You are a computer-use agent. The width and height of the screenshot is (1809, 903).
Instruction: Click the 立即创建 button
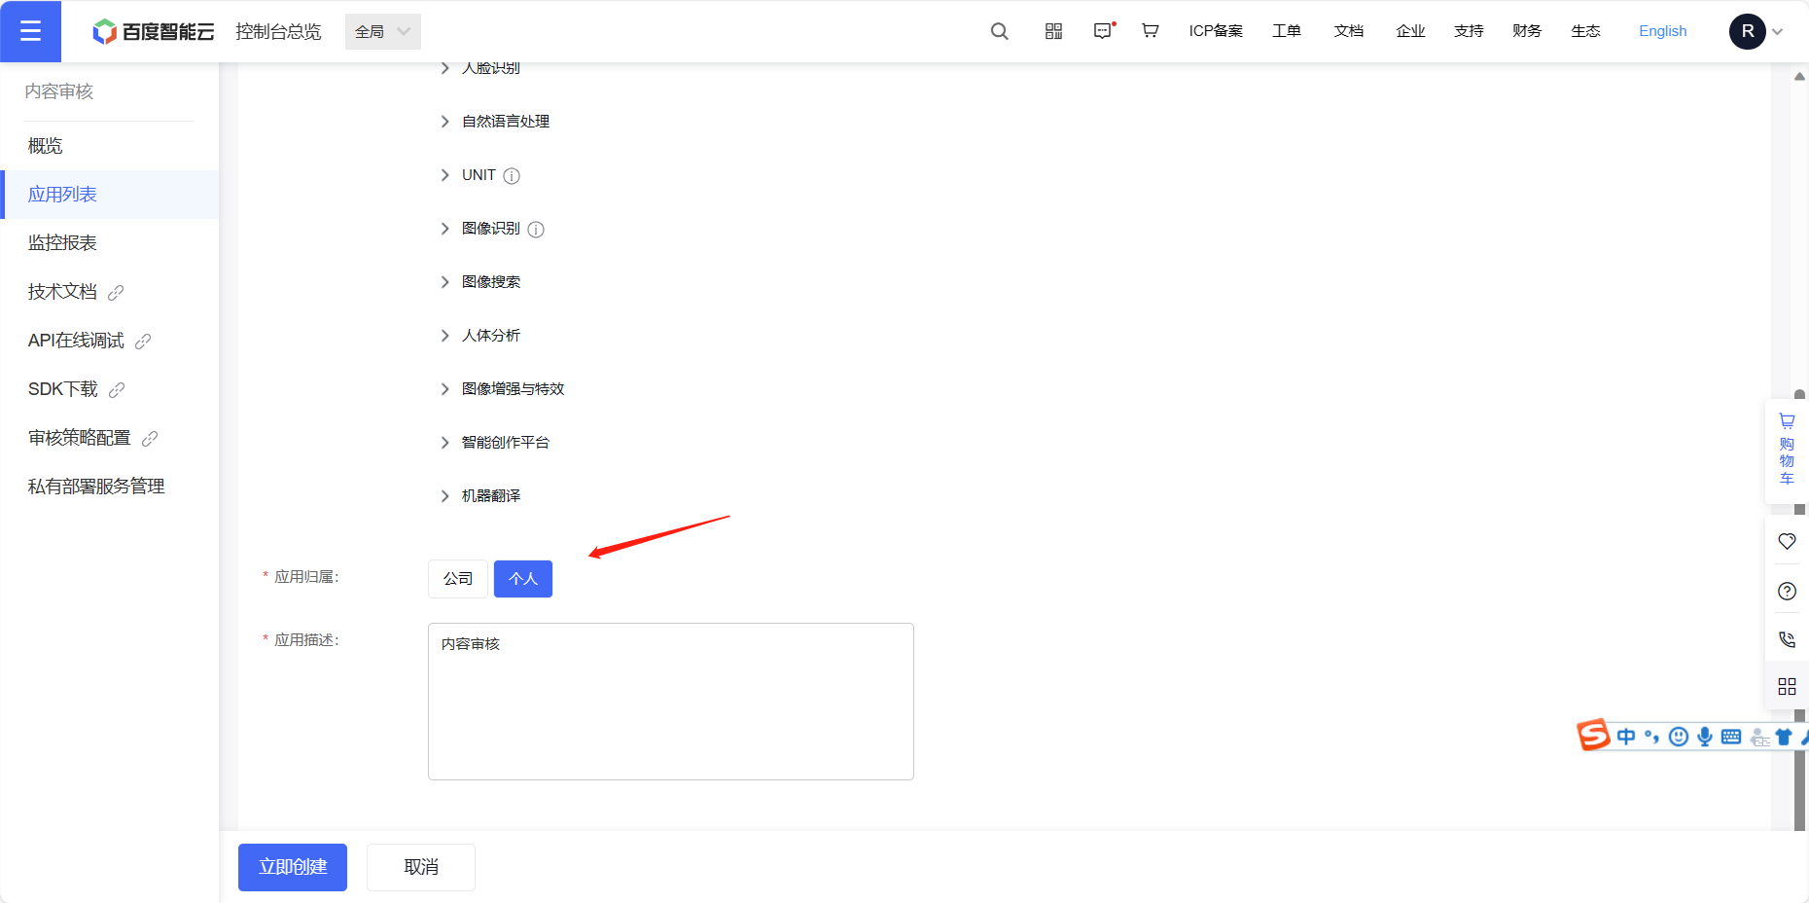(x=293, y=867)
